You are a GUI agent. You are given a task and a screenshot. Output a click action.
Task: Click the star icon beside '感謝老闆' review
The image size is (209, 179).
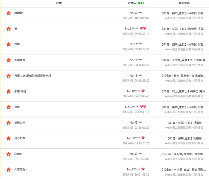[9, 60]
